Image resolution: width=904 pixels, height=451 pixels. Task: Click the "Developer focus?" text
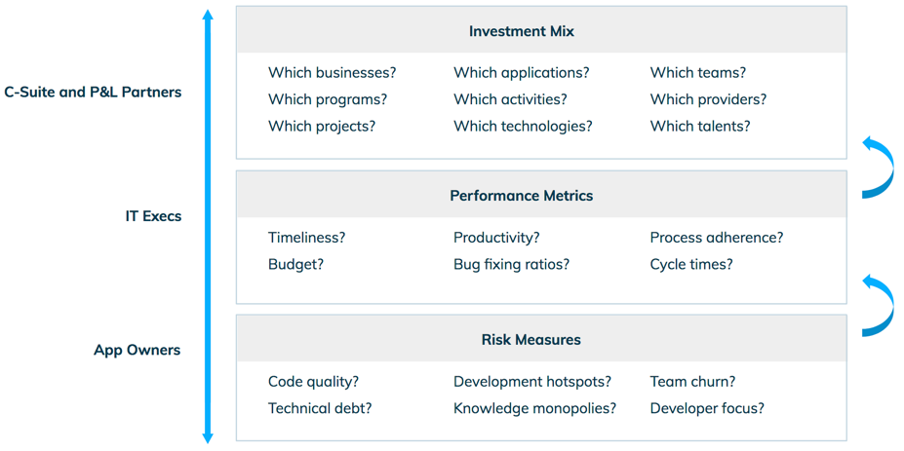point(707,409)
